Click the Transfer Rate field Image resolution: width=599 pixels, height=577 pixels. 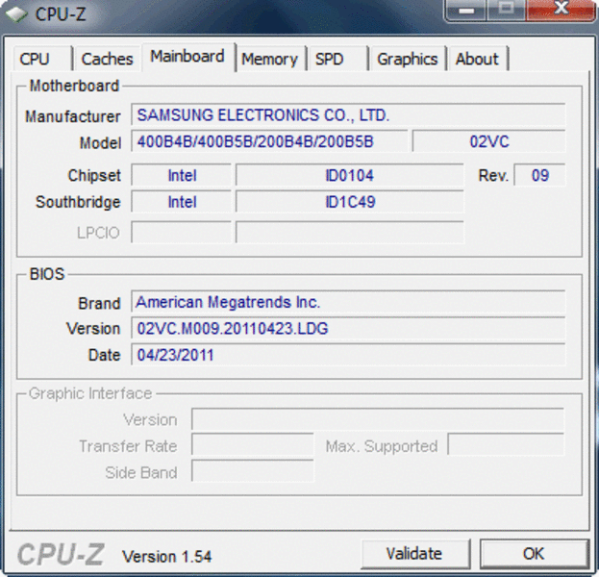(252, 445)
